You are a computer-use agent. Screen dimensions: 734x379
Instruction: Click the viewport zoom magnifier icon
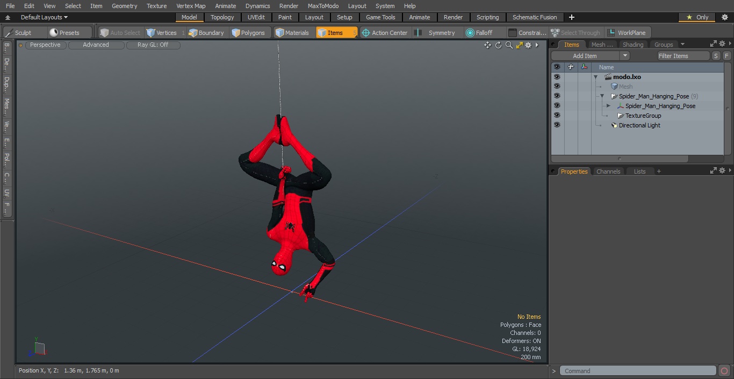click(509, 45)
